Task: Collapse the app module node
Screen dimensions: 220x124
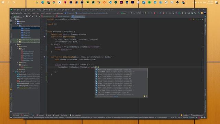Action: pos(14,19)
